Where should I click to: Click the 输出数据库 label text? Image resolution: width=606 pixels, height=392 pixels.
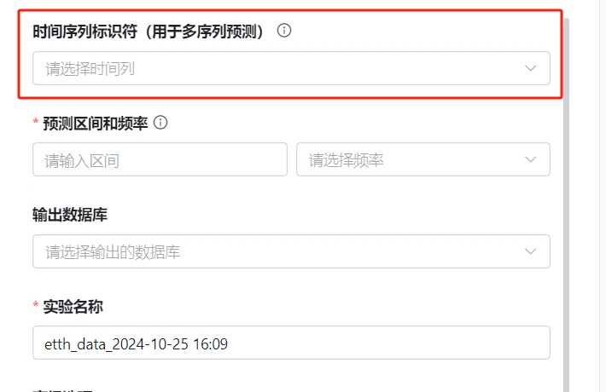point(70,215)
